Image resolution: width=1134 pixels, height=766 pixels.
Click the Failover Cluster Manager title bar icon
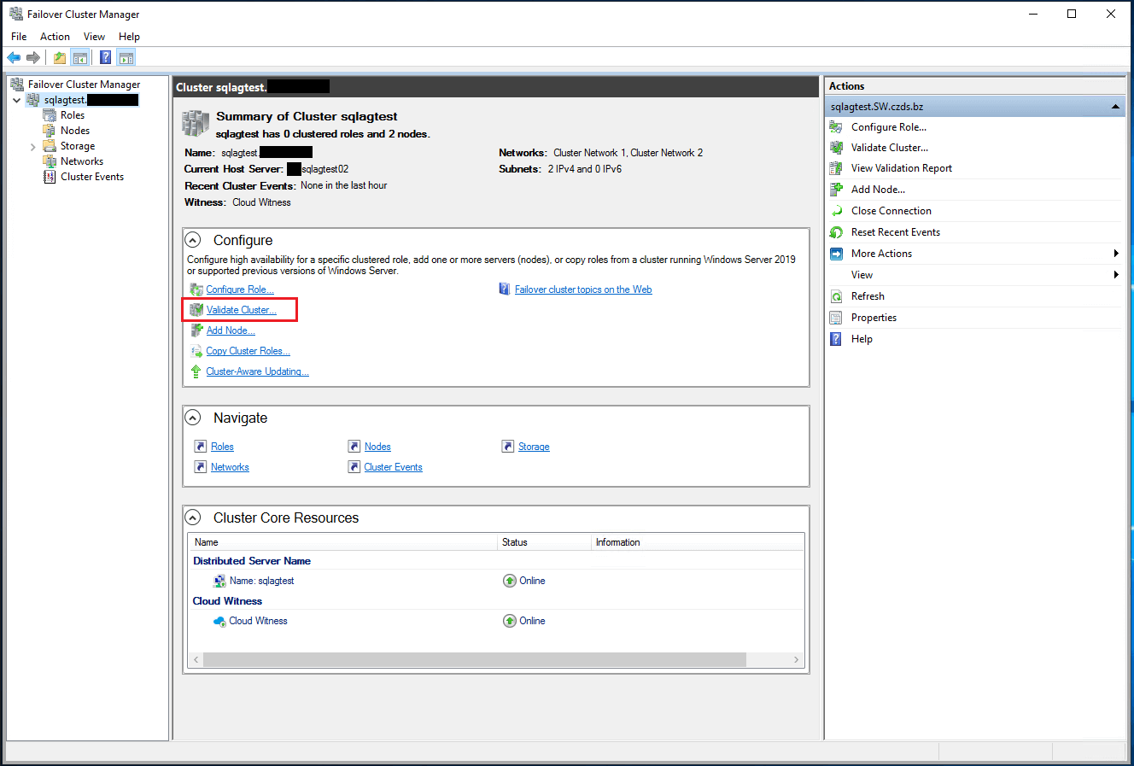click(x=15, y=14)
